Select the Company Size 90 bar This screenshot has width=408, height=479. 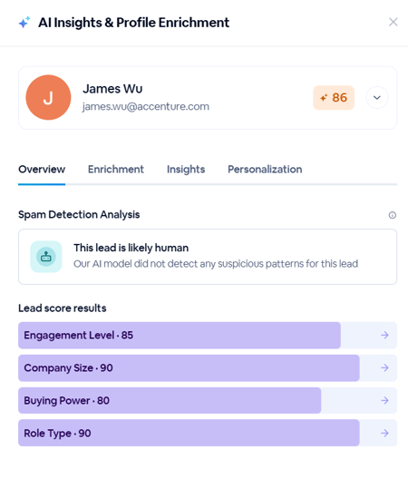click(208, 367)
